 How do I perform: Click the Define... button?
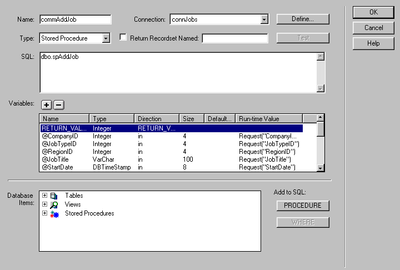[303, 19]
